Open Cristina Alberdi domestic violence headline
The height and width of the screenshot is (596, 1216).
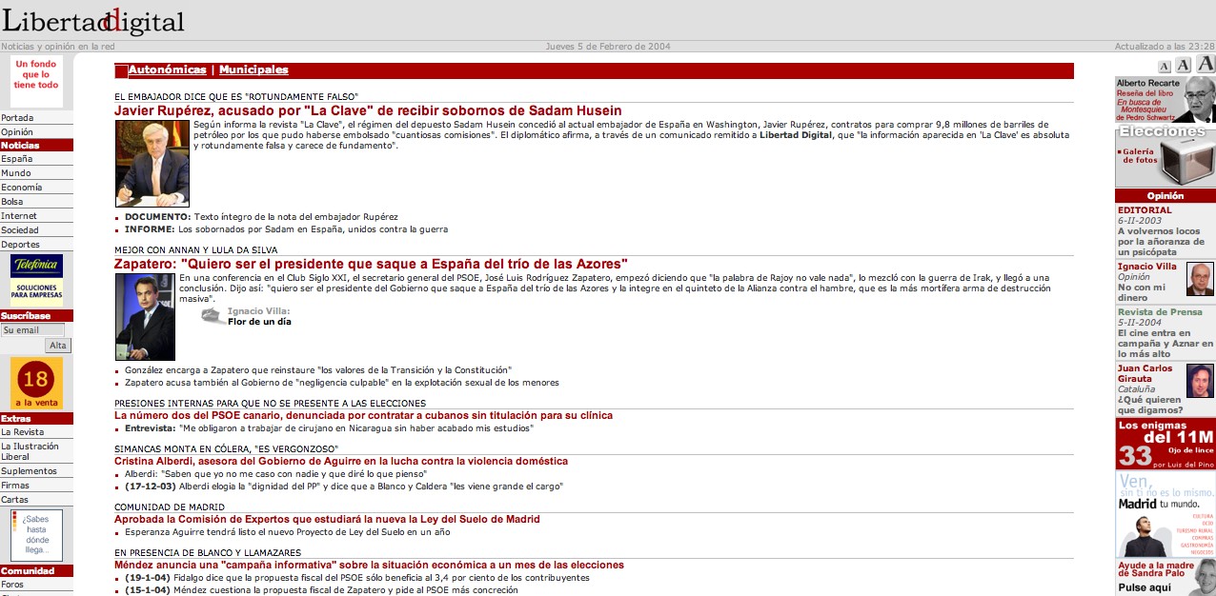(x=341, y=462)
